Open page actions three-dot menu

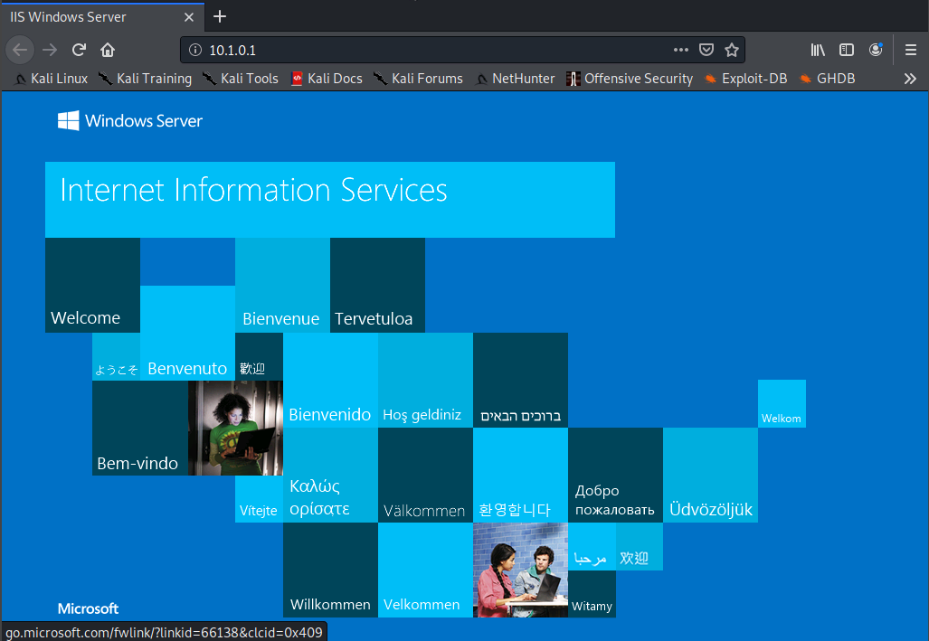pyautogui.click(x=681, y=50)
